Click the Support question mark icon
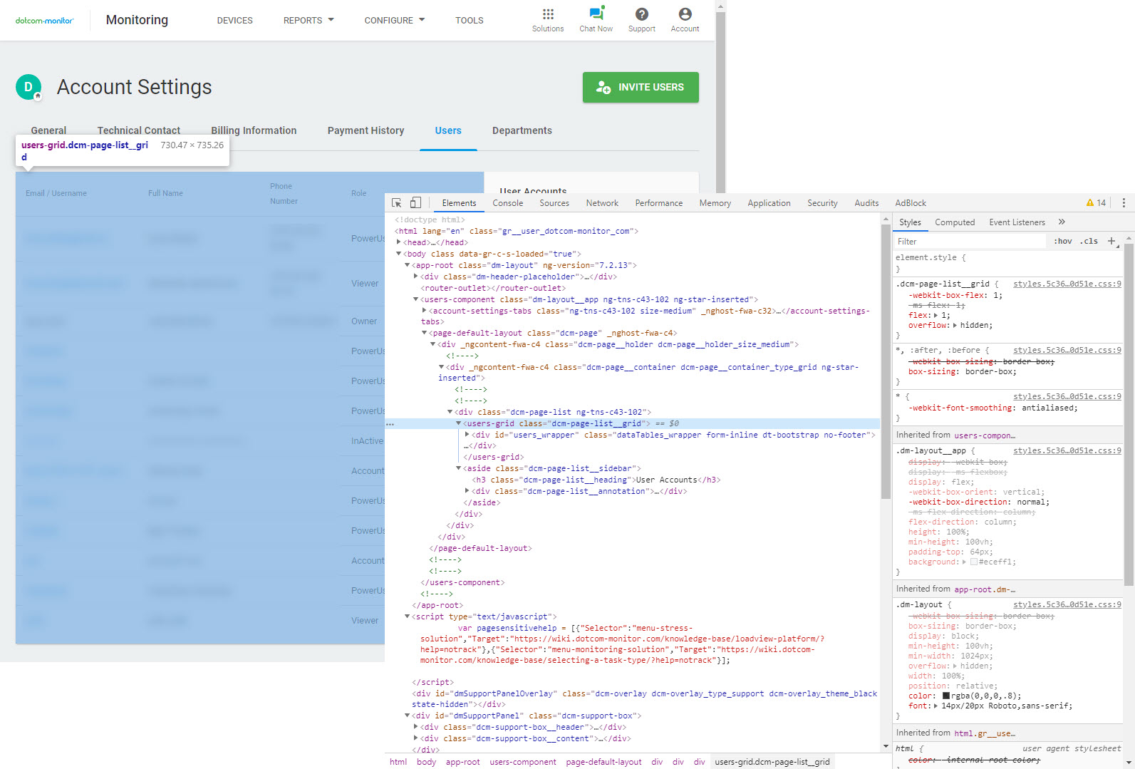 coord(641,14)
